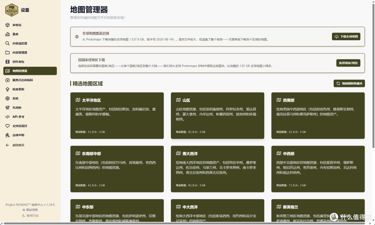This screenshot has width=375, height=225.
Task: Click the 服务日志和指标 icon
Action: pyautogui.click(x=7, y=80)
